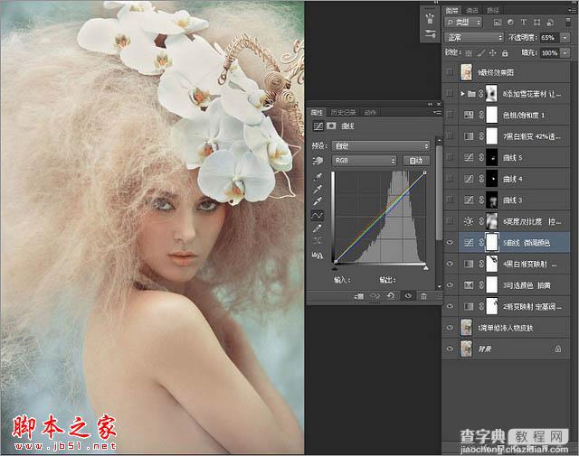Show the 曲线 5 layer
The width and height of the screenshot is (579, 456).
pyautogui.click(x=451, y=157)
